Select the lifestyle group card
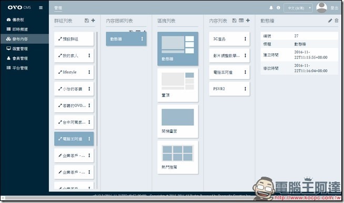Image resolution: width=344 pixels, height=203 pixels. point(74,72)
